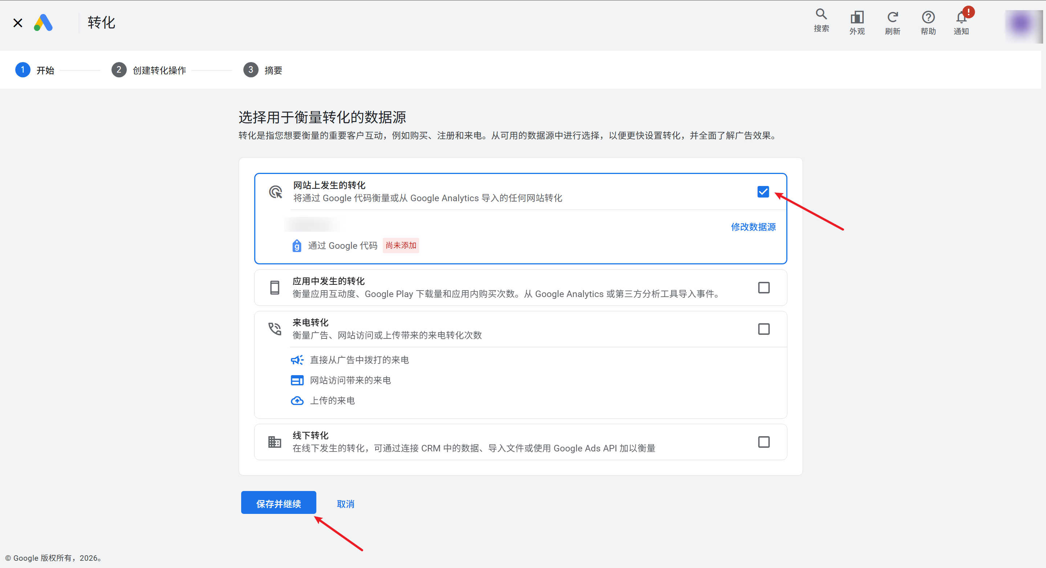This screenshot has height=568, width=1046.
Task: Check 应用中发生的转化 checkbox
Action: [x=764, y=288]
